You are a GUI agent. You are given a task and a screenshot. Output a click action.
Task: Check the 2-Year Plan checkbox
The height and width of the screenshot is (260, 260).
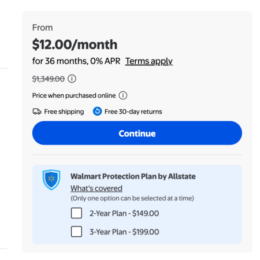pos(76,213)
